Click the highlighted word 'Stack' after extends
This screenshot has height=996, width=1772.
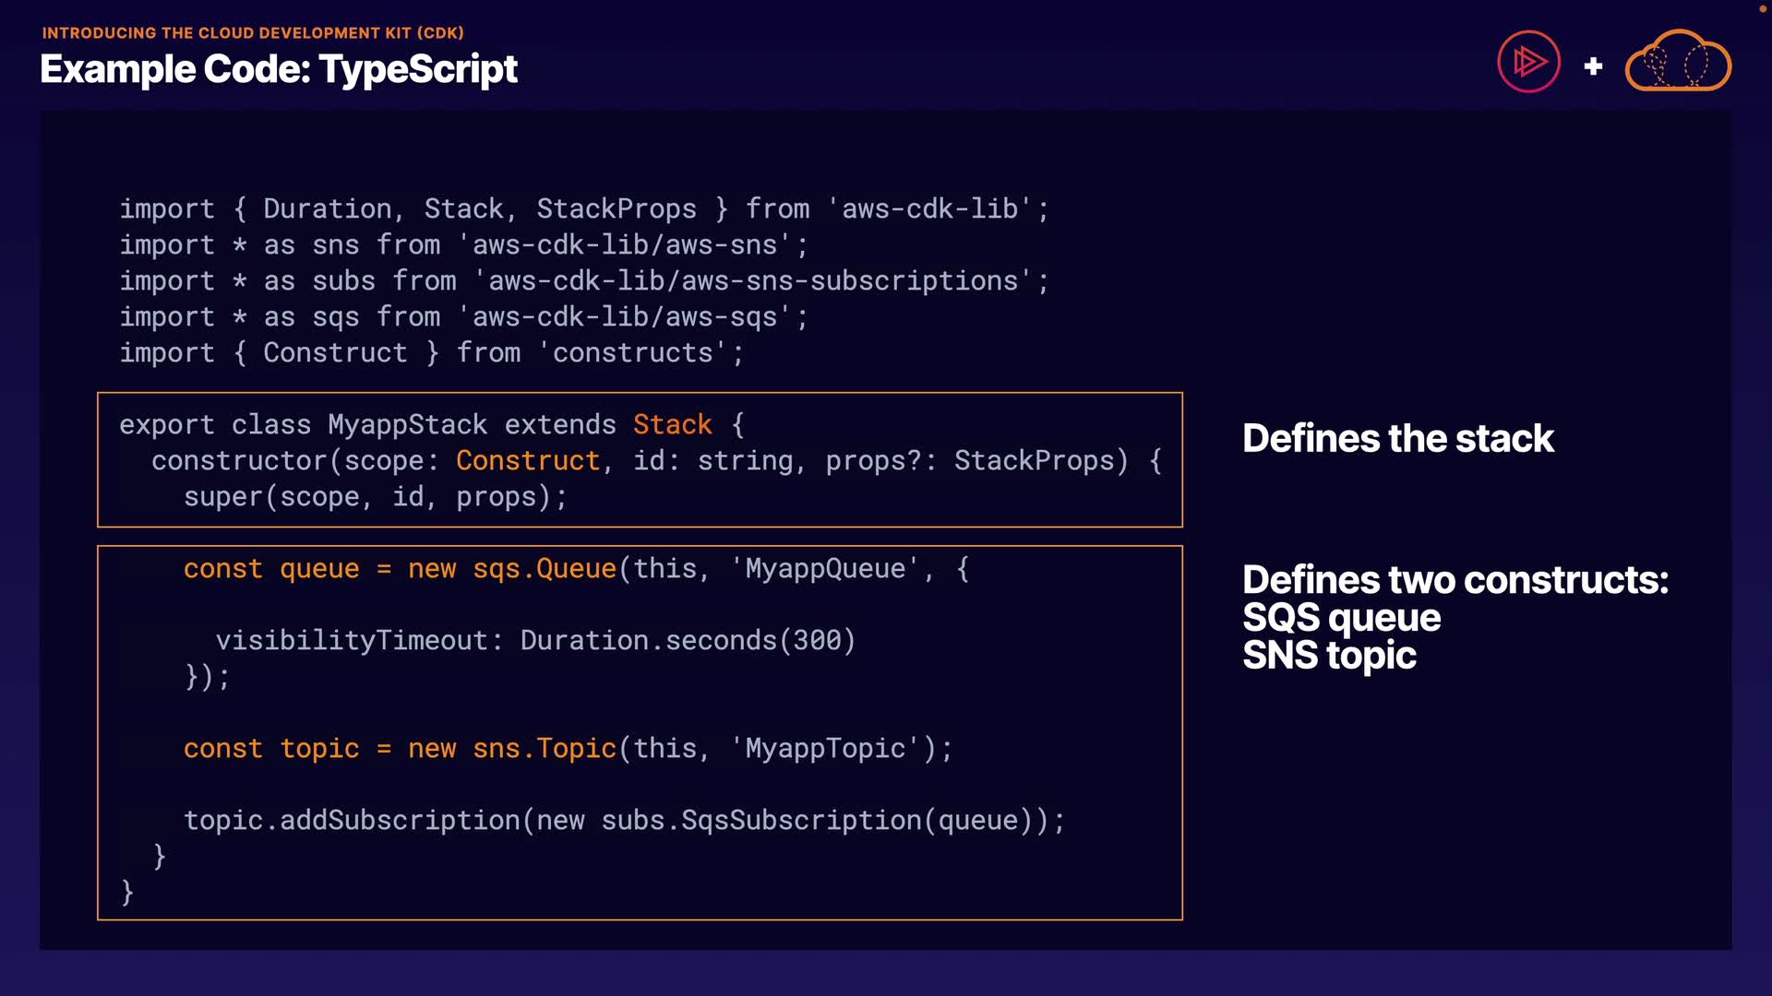672,424
